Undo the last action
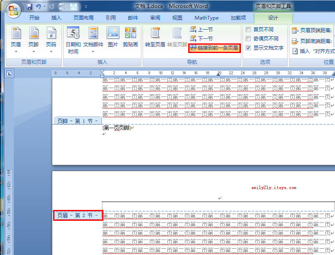The image size is (335, 255). pyautogui.click(x=38, y=7)
